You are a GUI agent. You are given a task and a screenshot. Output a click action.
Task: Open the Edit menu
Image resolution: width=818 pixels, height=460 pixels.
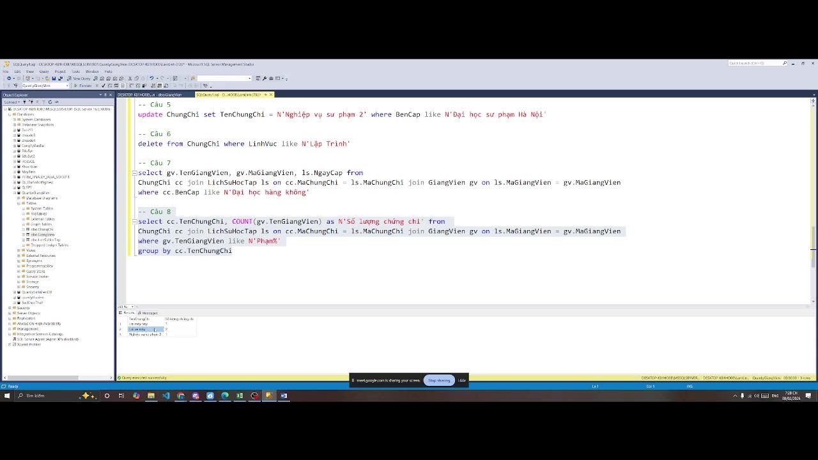[x=17, y=72]
